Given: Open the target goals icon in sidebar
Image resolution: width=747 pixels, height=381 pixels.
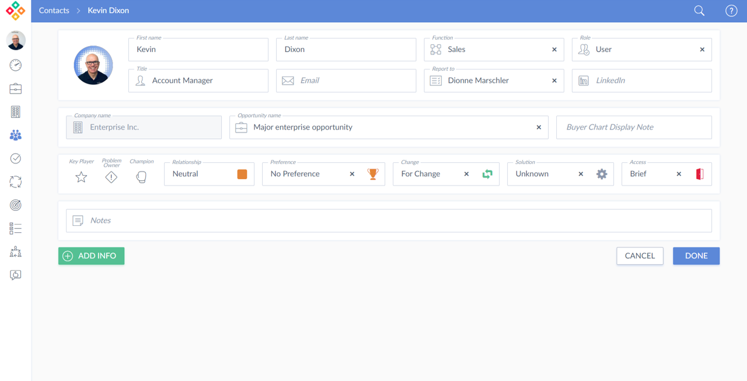Looking at the screenshot, I should (x=16, y=205).
